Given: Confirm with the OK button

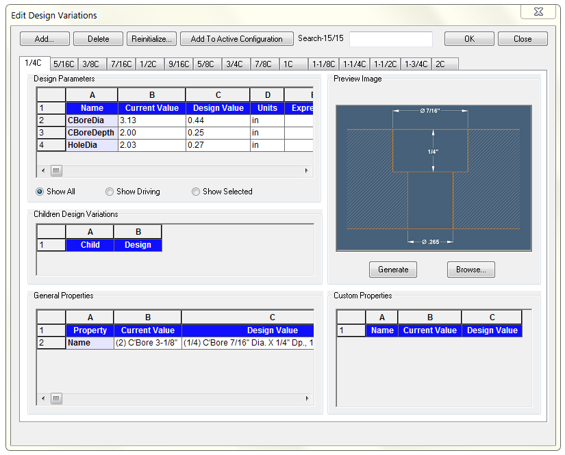Looking at the screenshot, I should coord(469,39).
